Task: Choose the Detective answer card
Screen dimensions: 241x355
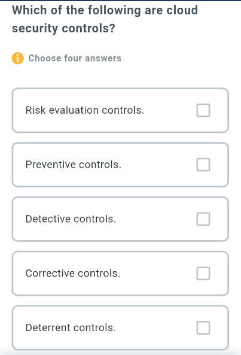Action: (x=120, y=219)
